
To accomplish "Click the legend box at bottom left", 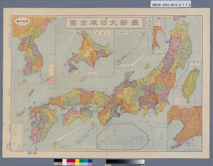I will [x=17, y=137].
